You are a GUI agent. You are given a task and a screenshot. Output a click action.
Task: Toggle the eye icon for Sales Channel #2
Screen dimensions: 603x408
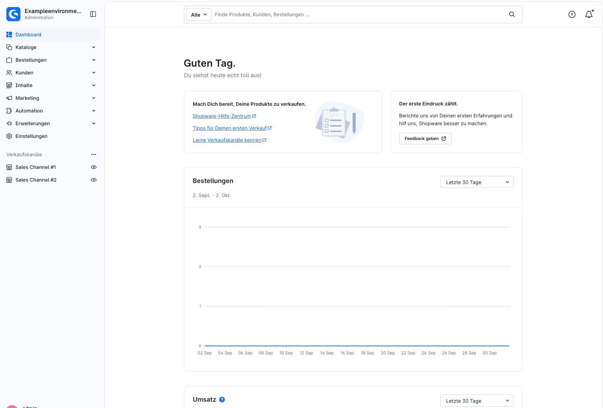click(x=94, y=180)
